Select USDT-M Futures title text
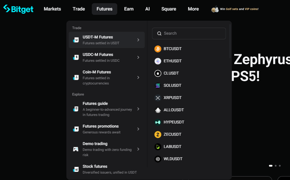The width and height of the screenshot is (290, 180). (98, 37)
